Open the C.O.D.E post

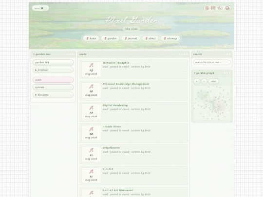108,169
